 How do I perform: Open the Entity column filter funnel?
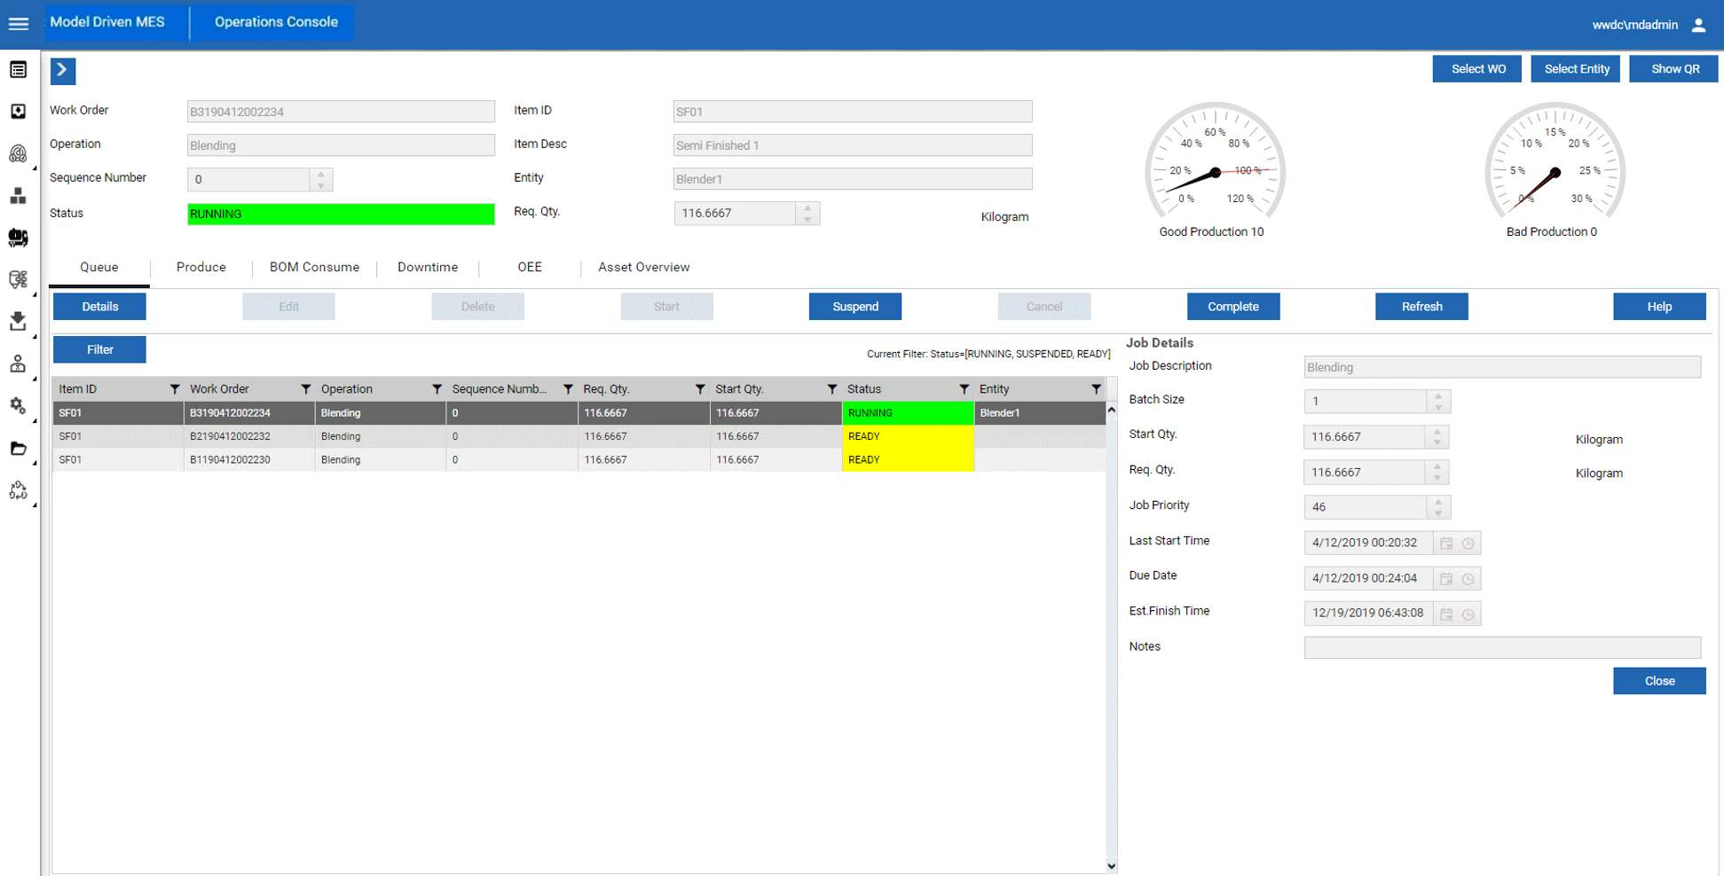click(x=1097, y=388)
